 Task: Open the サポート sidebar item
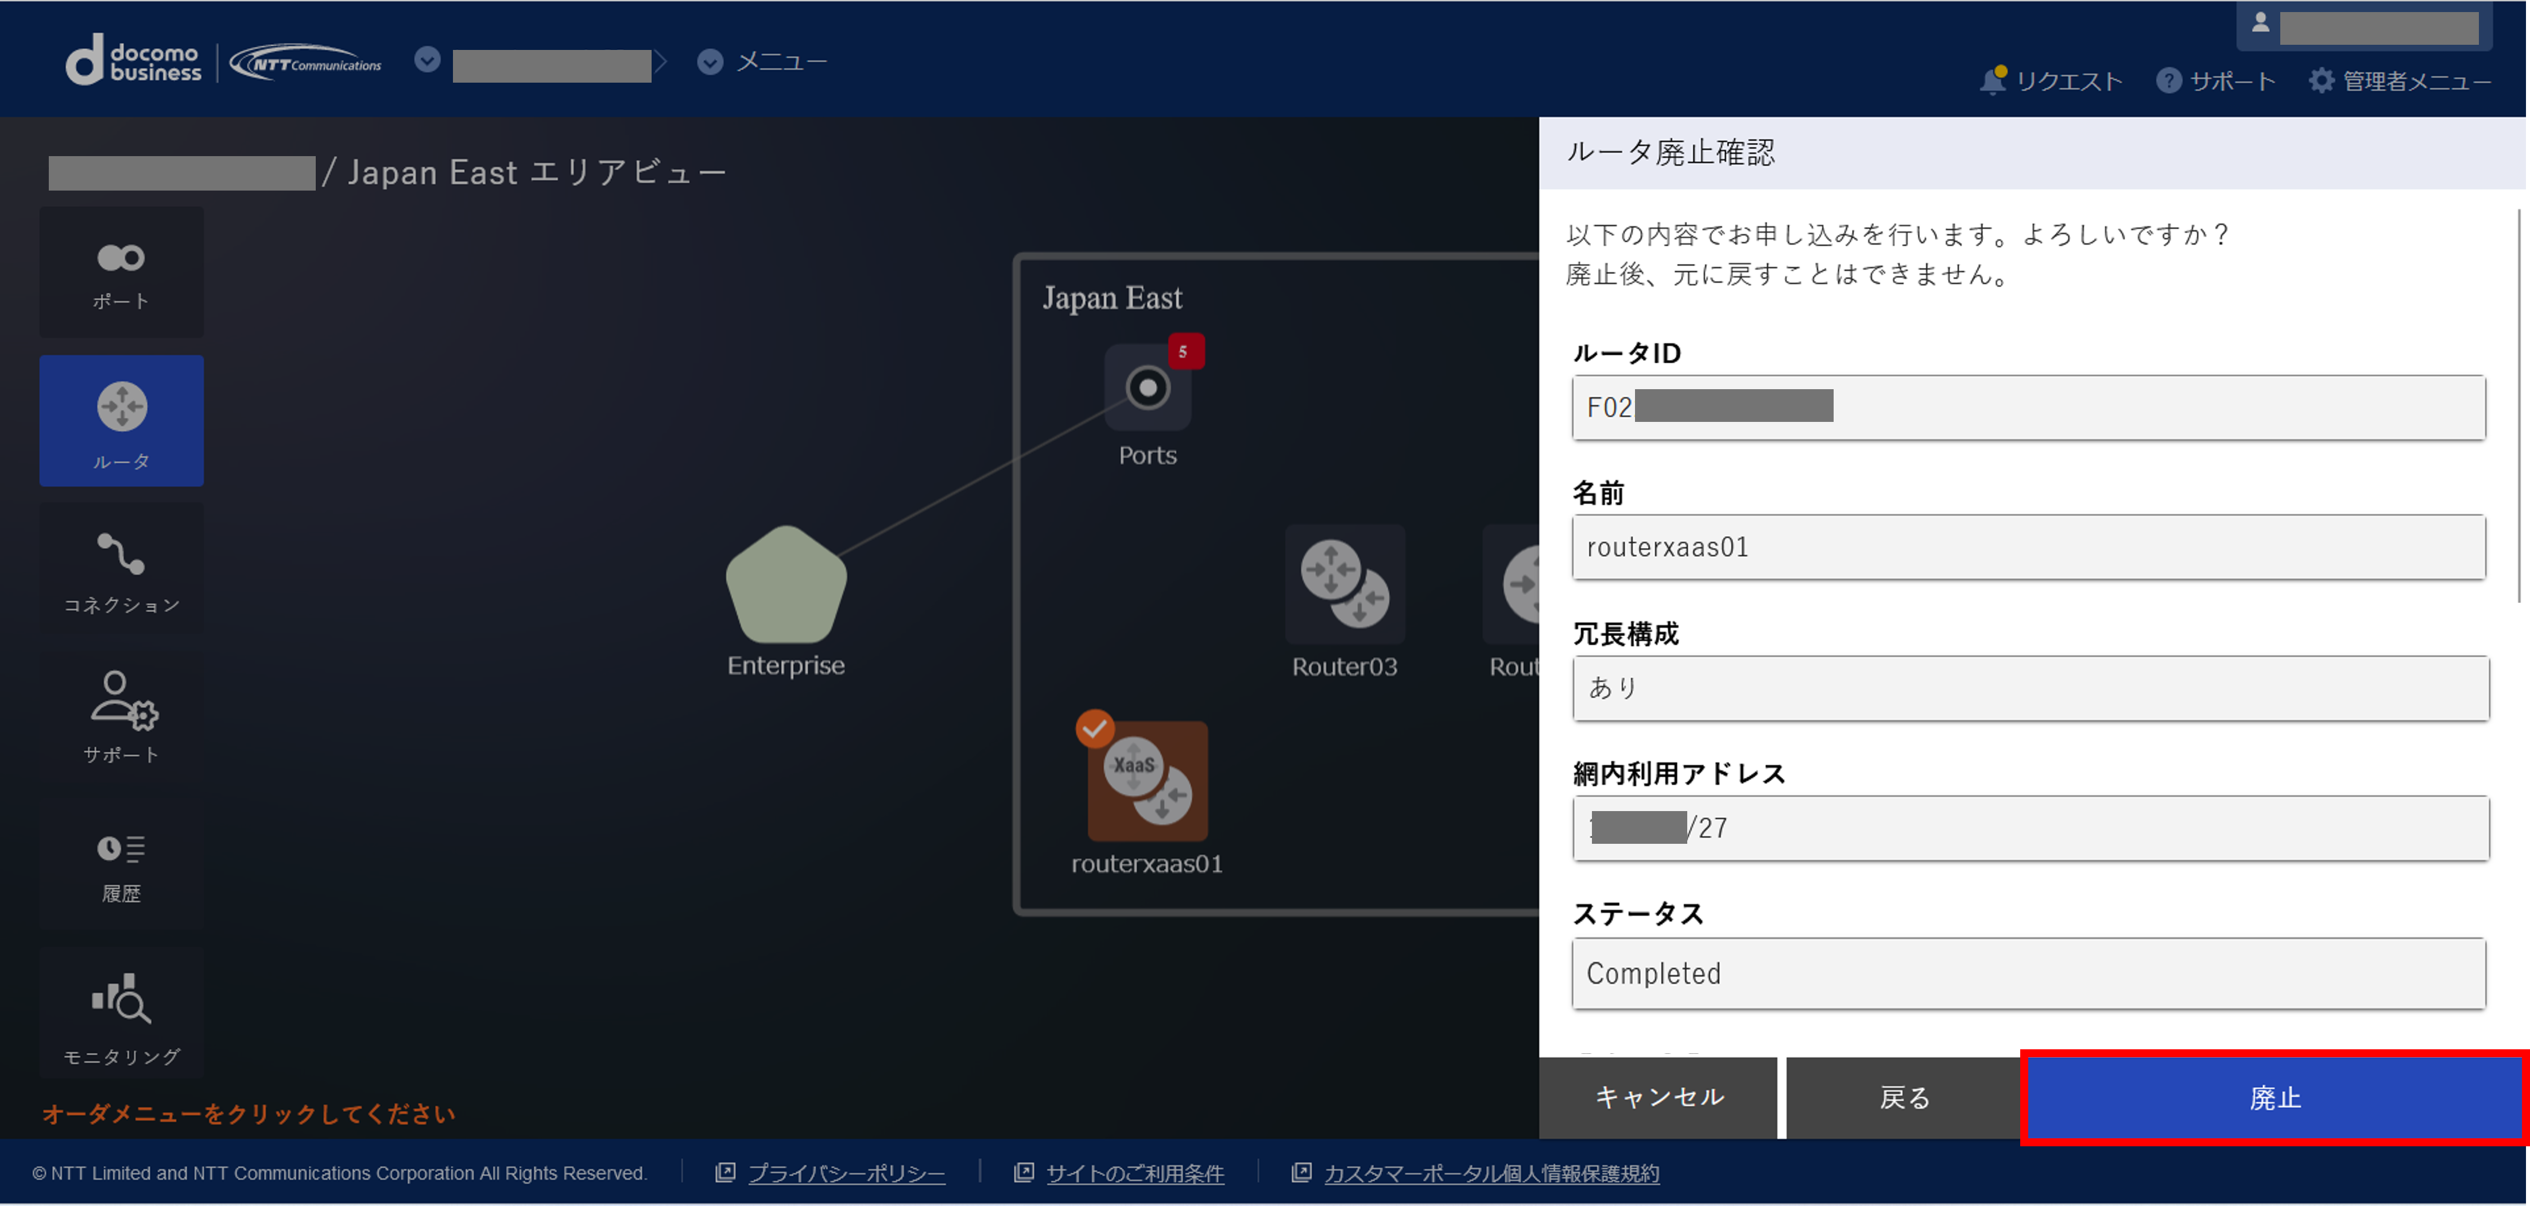pyautogui.click(x=121, y=717)
